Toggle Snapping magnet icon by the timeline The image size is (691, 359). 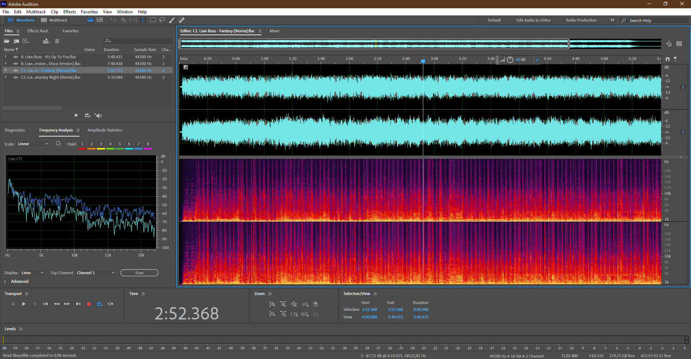pos(668,59)
